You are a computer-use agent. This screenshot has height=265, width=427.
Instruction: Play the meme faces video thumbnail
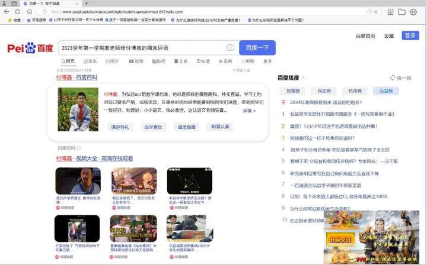pos(133,228)
